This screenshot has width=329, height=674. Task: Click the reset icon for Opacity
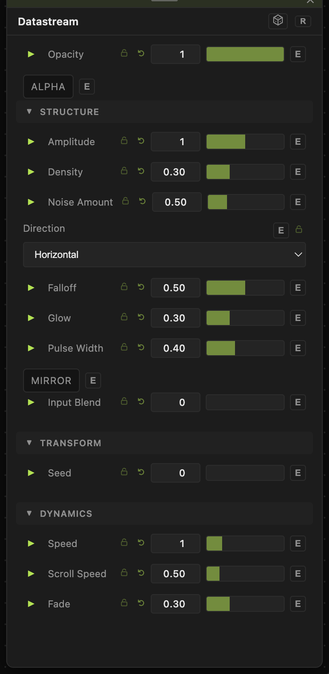point(141,54)
